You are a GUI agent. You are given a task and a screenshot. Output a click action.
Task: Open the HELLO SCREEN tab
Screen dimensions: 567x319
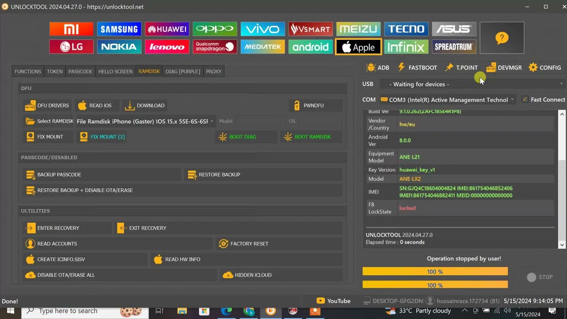[x=116, y=71]
